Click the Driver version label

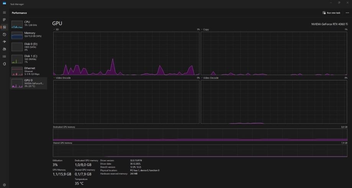tap(107, 160)
